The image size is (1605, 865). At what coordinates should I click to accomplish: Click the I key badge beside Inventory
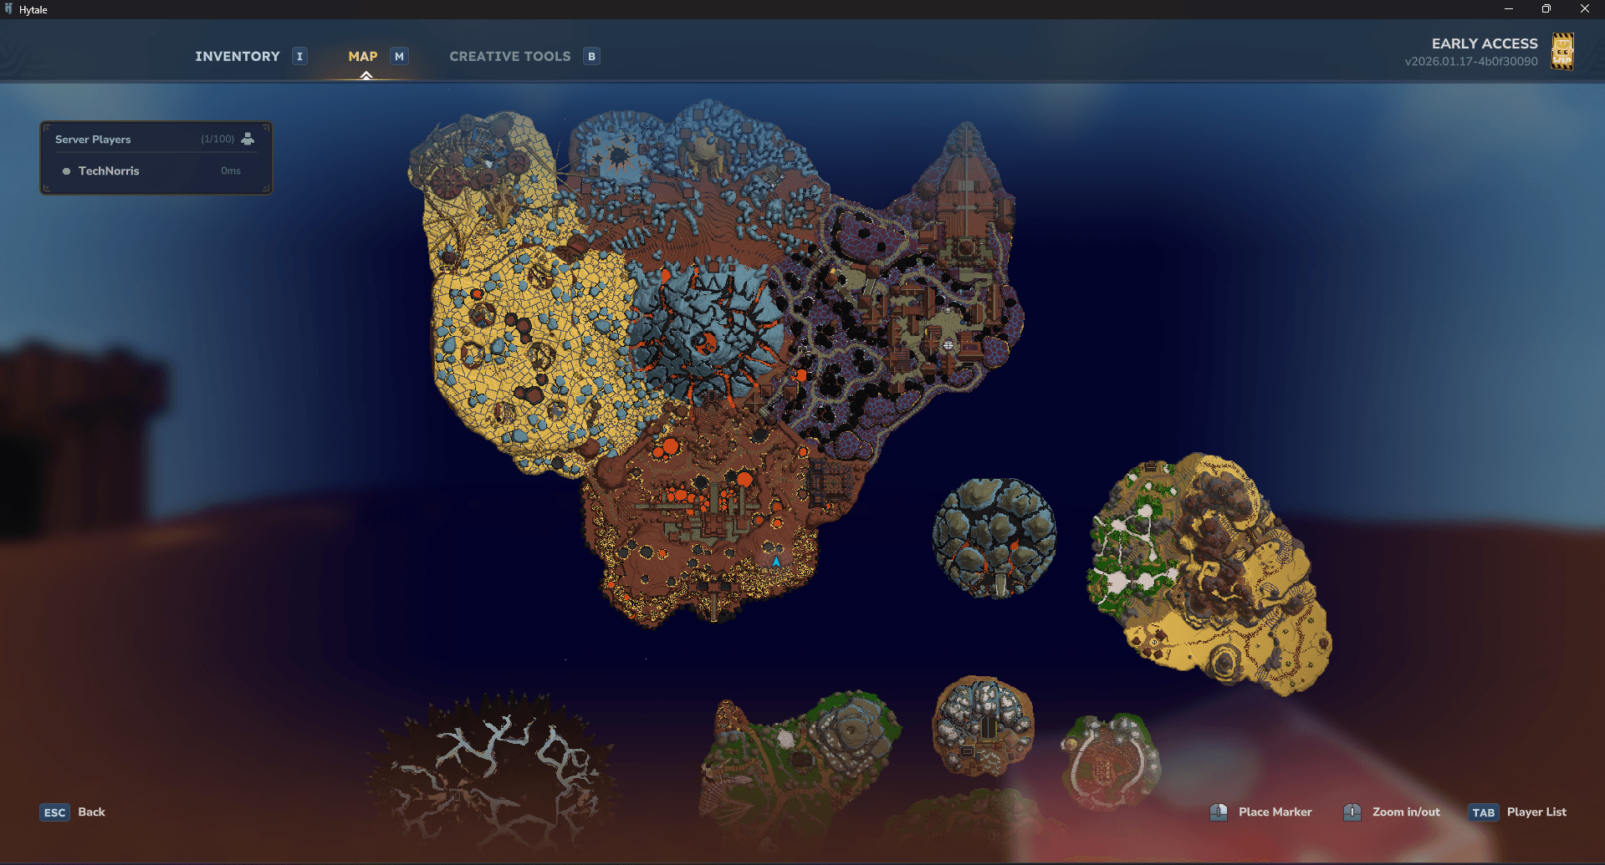pyautogui.click(x=299, y=56)
